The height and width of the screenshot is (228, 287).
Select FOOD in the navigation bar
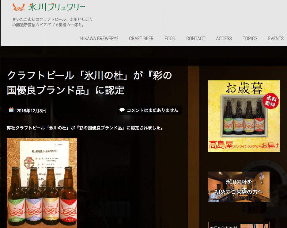[x=170, y=38]
